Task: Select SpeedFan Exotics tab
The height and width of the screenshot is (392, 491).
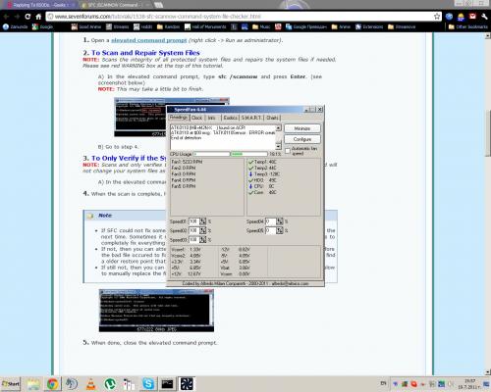Action: pyautogui.click(x=231, y=118)
